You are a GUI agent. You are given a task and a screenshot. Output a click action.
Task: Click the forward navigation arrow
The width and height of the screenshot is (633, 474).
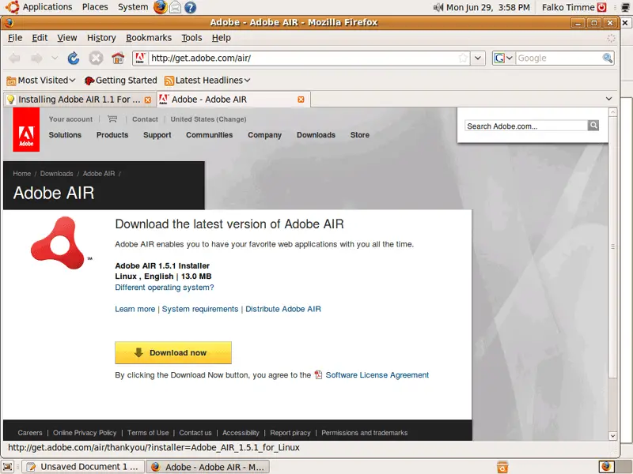click(36, 58)
